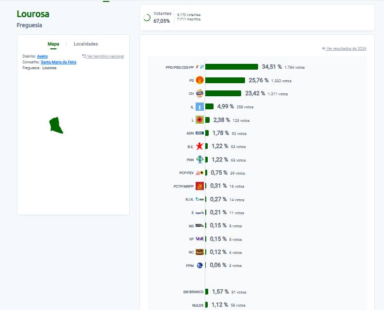This screenshot has width=384, height=310.
Task: Click the '5.170 votantes' text
Action: (189, 15)
